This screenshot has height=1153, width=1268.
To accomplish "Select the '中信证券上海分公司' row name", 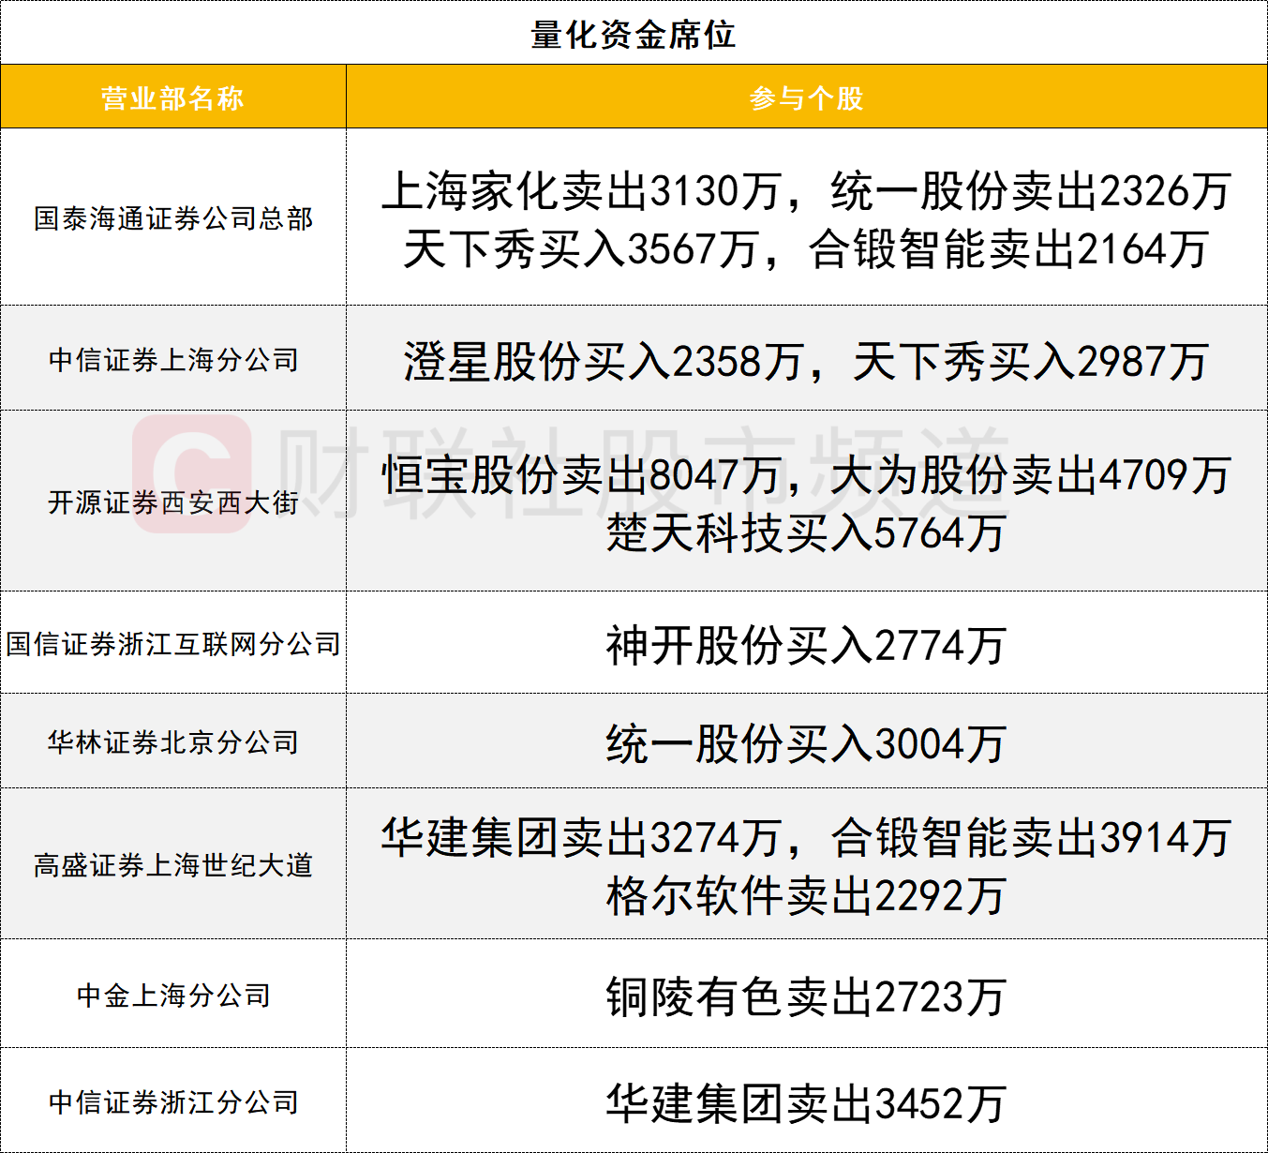I will pyautogui.click(x=173, y=359).
